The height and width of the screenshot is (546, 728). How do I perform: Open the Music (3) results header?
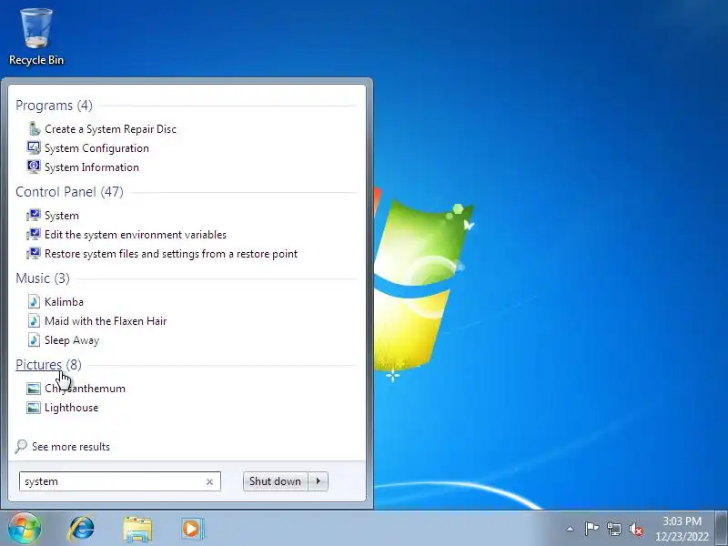pos(43,278)
